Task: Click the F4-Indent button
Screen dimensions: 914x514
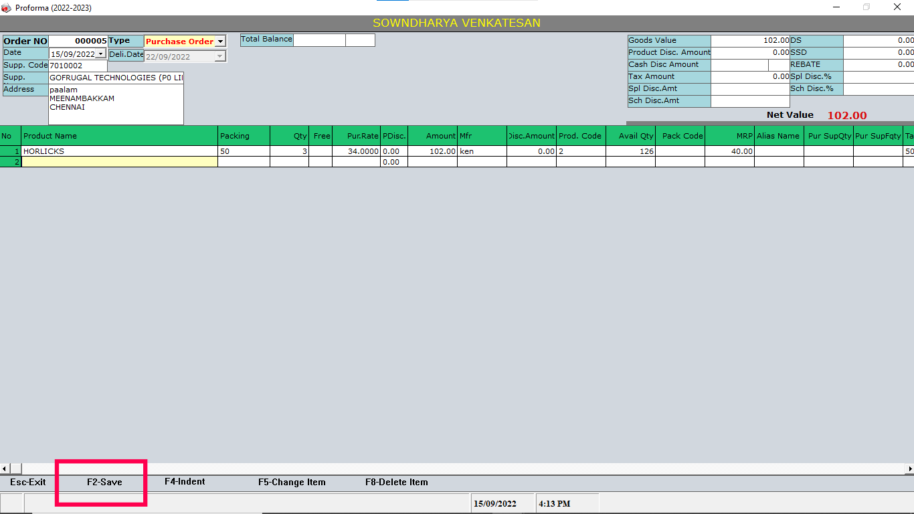Action: [x=185, y=482]
